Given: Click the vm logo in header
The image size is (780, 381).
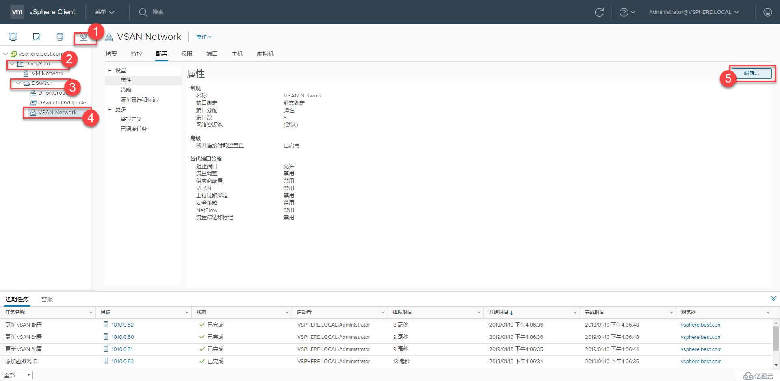Looking at the screenshot, I should 17,12.
